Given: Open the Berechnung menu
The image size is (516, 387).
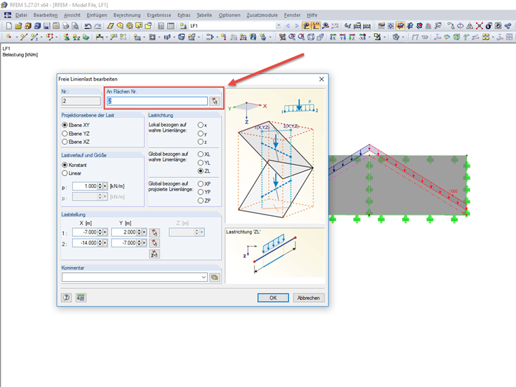Looking at the screenshot, I should [x=127, y=15].
